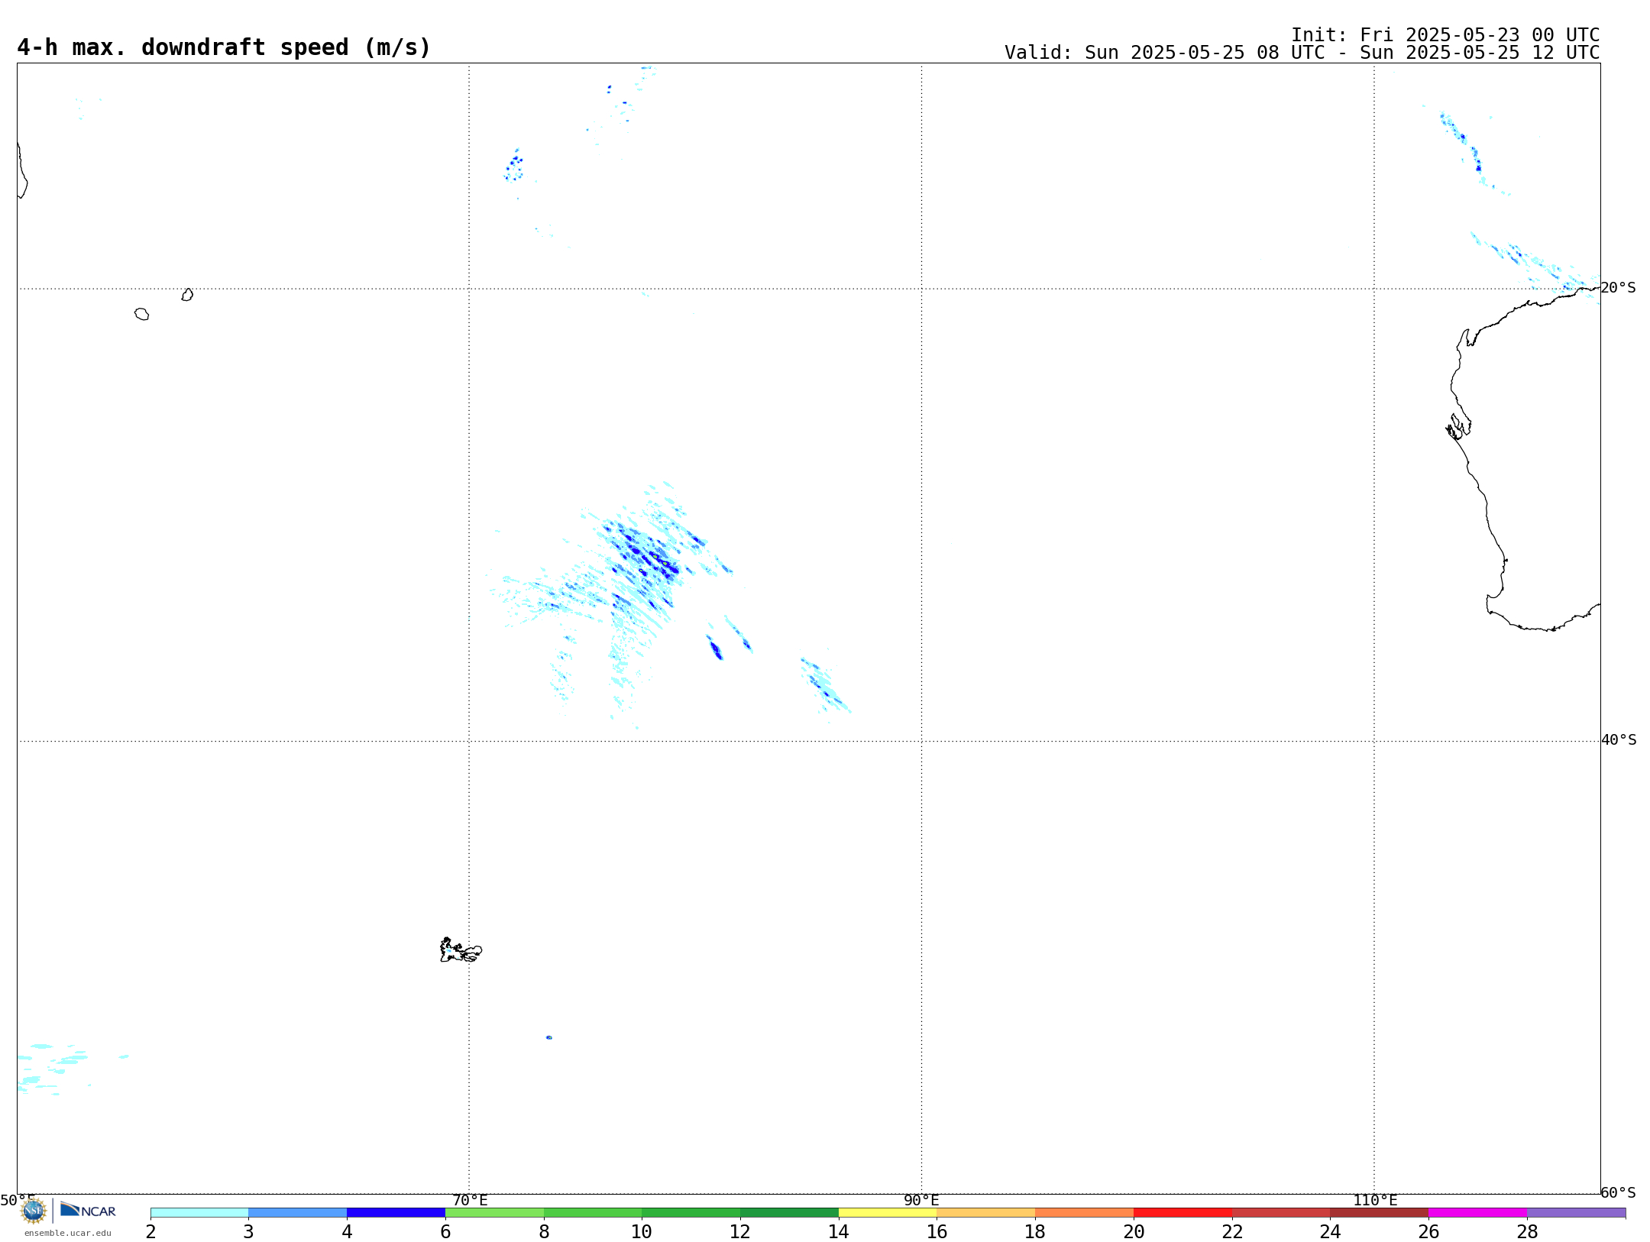Click the 70°E longitude label
This screenshot has height=1242, width=1650.
pos(470,1200)
